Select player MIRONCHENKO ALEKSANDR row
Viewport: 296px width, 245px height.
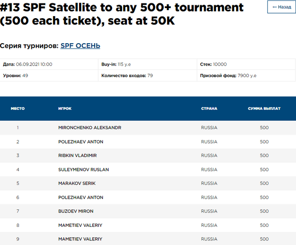(x=90, y=127)
